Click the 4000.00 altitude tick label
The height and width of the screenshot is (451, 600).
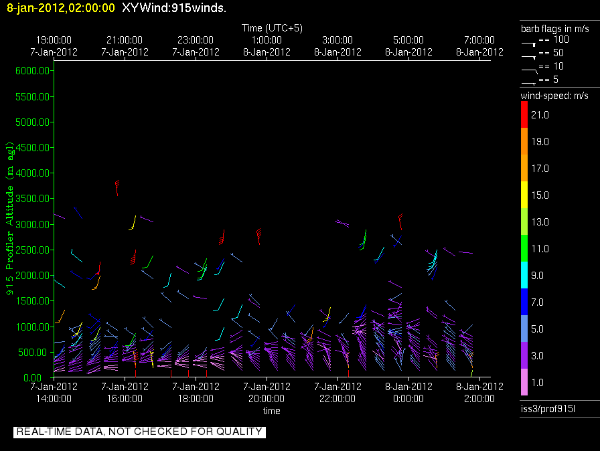(33, 173)
